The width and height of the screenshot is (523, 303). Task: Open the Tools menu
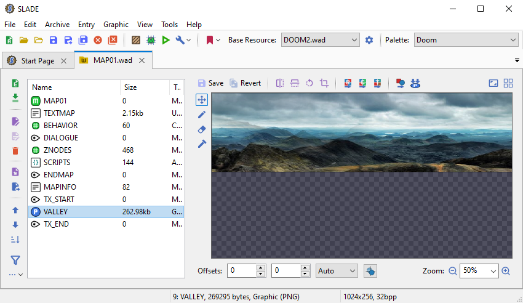[169, 25]
